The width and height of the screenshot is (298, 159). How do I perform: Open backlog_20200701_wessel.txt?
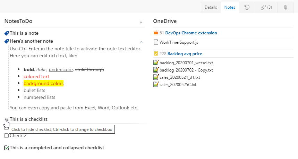point(186,63)
